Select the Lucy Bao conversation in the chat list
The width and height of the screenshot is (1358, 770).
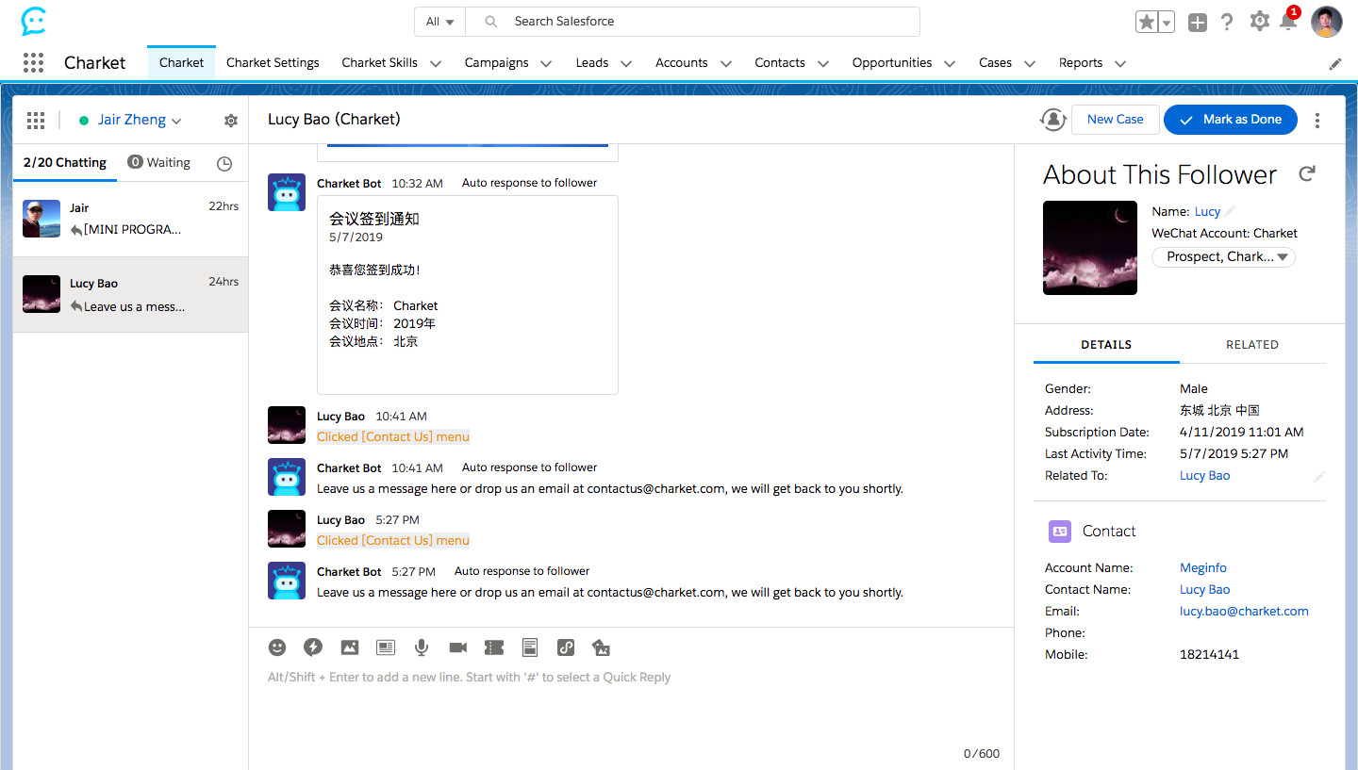coord(131,295)
